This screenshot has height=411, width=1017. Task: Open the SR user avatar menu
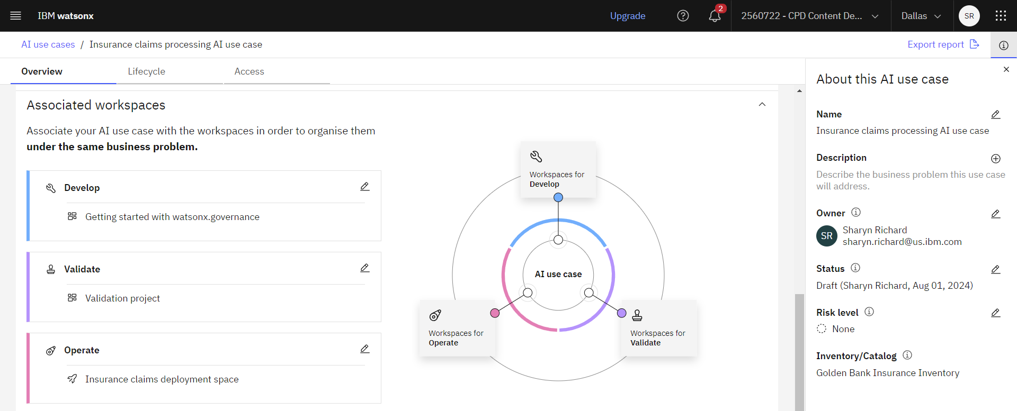pyautogui.click(x=969, y=16)
